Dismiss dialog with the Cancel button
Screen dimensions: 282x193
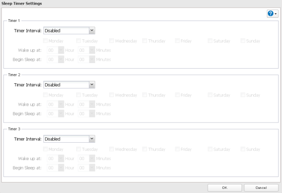tap(261, 188)
